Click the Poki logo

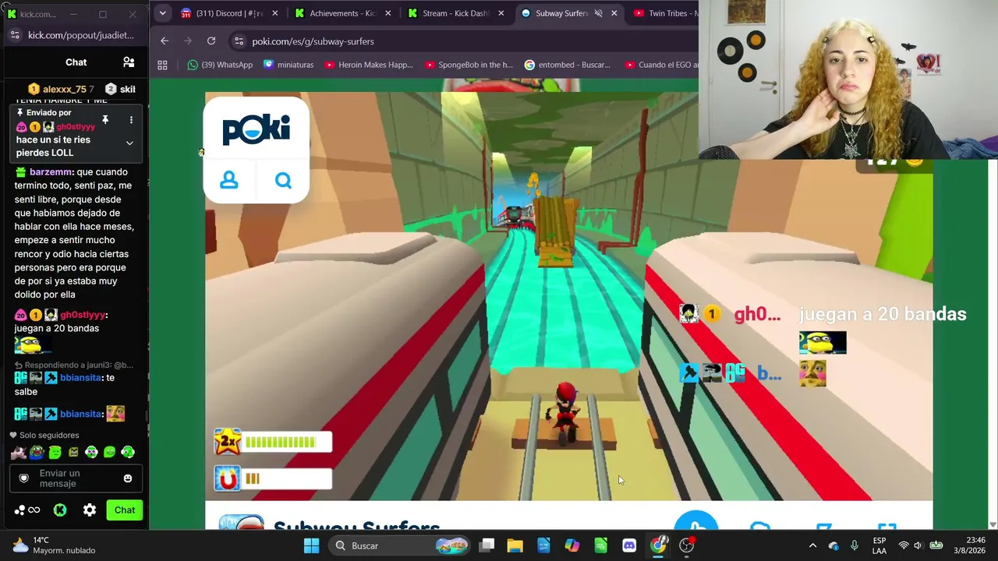(x=257, y=129)
